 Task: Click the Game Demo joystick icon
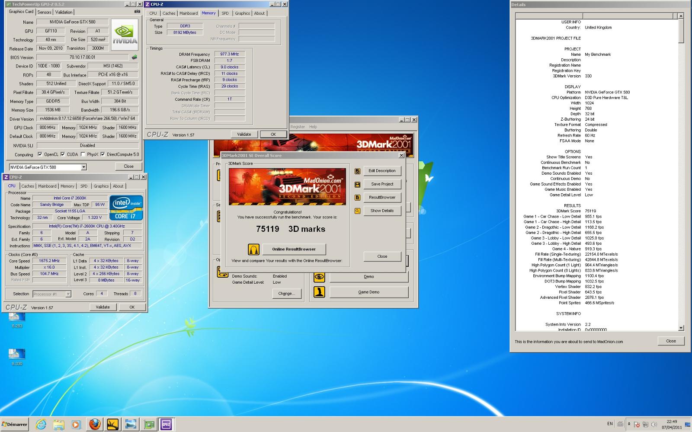(x=319, y=292)
